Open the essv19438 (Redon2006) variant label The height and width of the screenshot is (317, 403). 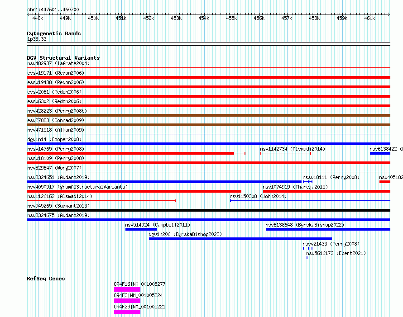coord(56,82)
